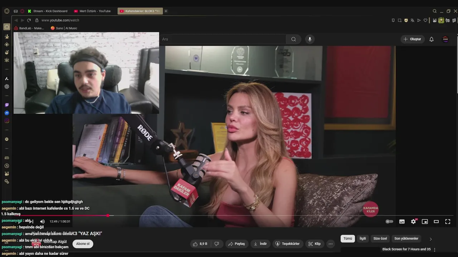Open the video player settings gear
Viewport: 458px width, 257px height.
414,221
